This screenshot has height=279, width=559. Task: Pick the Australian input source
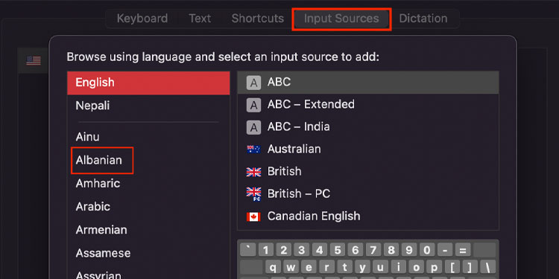coord(368,149)
